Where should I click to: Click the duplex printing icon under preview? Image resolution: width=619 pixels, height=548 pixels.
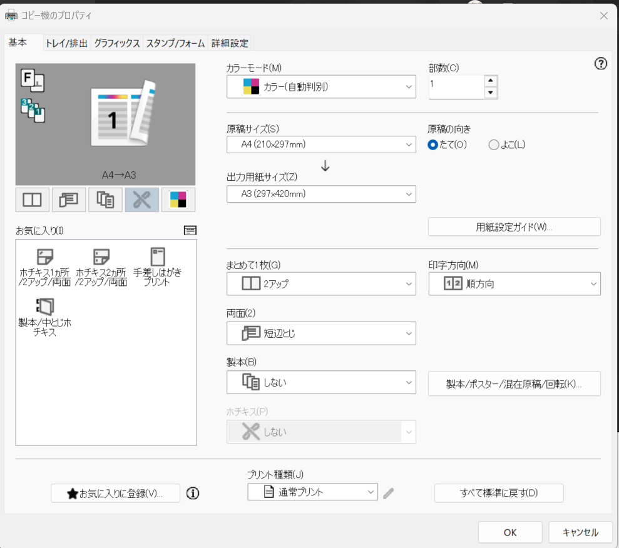(x=68, y=200)
